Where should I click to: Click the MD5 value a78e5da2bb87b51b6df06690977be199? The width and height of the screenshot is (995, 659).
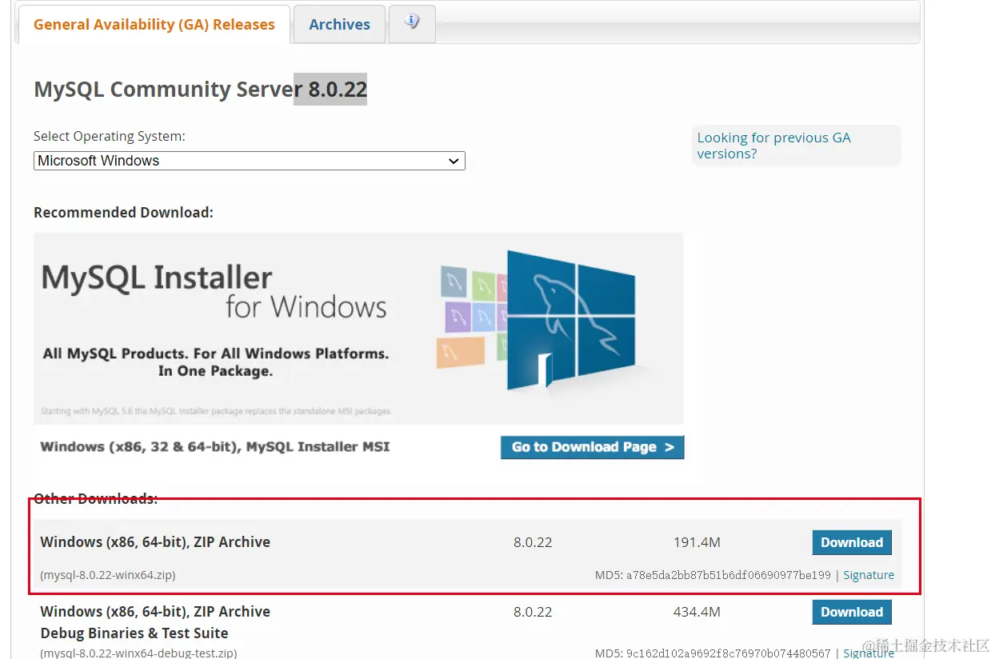729,575
